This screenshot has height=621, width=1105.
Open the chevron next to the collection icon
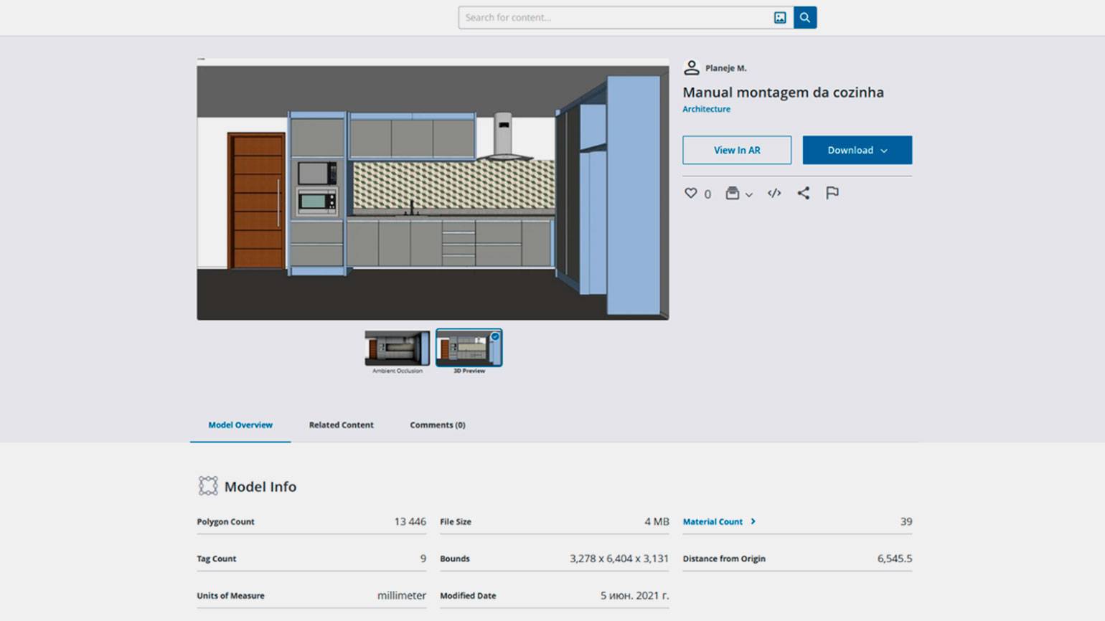(749, 194)
